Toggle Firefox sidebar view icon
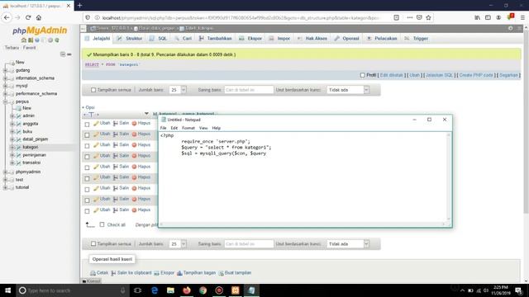529x297 pixels. pos(488,17)
